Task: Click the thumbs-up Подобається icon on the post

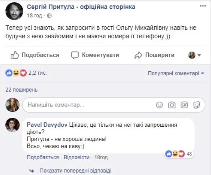Action: [15, 55]
